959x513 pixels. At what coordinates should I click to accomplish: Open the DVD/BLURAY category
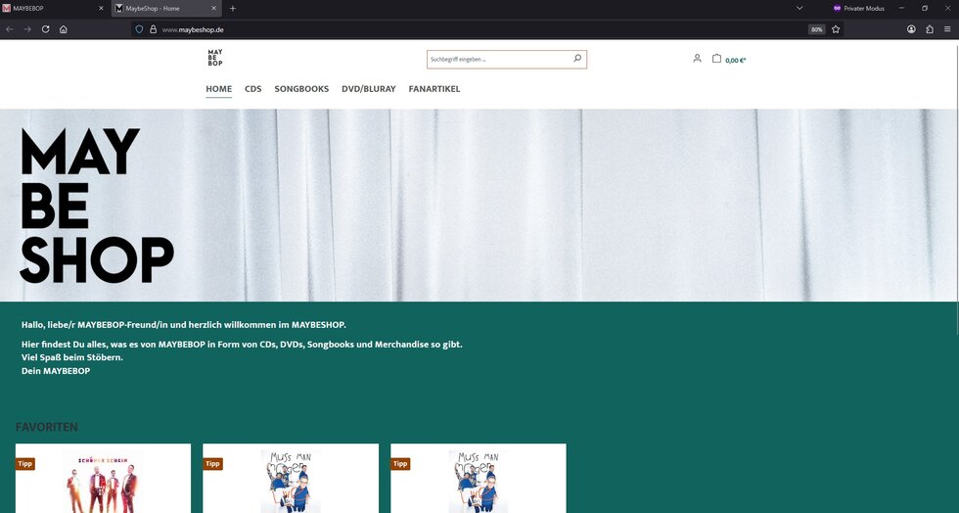pos(369,89)
